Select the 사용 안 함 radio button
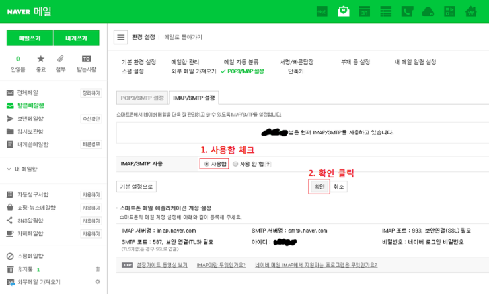489x294 pixels. (235, 164)
